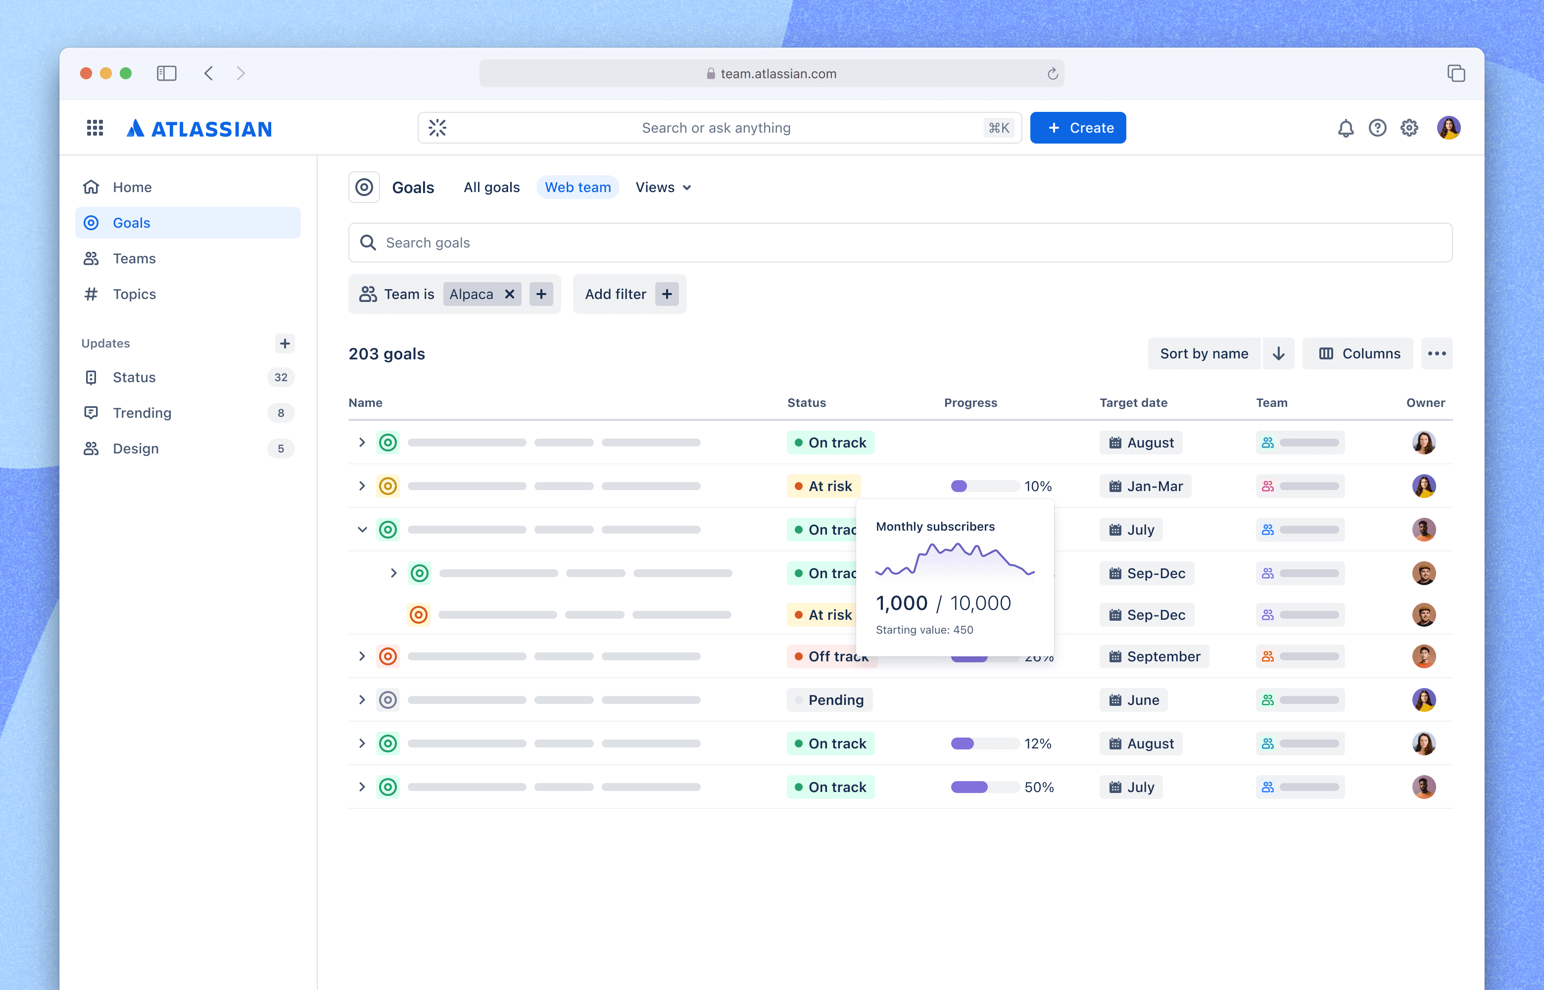Screen dimensions: 1544x990
Task: Reload the page with refresh icon
Action: pyautogui.click(x=1053, y=74)
